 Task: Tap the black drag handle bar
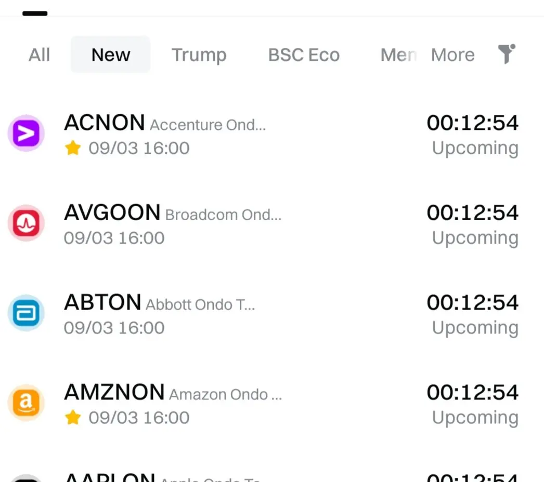point(35,14)
